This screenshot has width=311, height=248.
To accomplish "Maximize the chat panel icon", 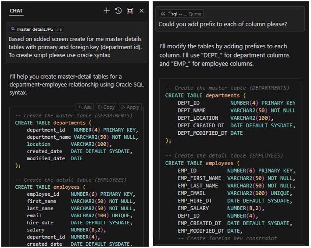I will (130, 11).
